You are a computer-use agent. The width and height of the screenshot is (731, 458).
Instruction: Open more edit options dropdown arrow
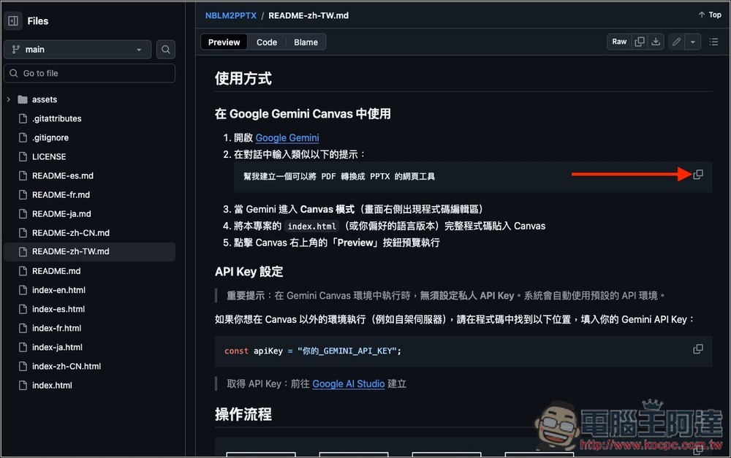pos(693,42)
